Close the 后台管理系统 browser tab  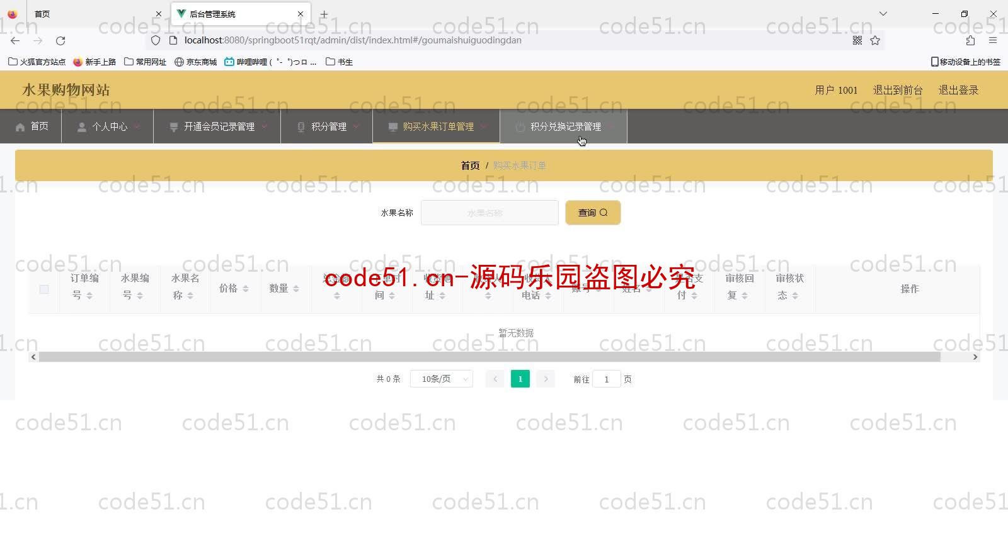click(x=301, y=14)
